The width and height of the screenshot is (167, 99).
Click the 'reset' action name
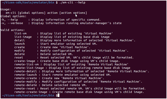point(19,58)
